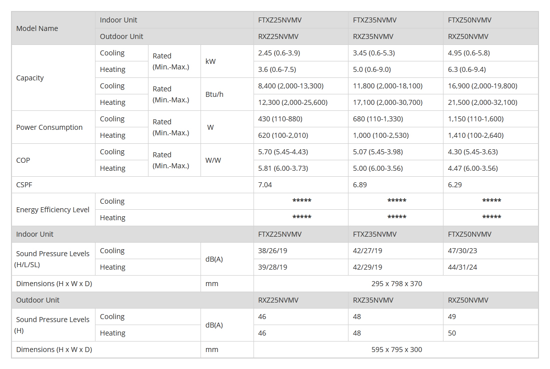Select the COP row label
This screenshot has width=550, height=369.
(x=23, y=160)
